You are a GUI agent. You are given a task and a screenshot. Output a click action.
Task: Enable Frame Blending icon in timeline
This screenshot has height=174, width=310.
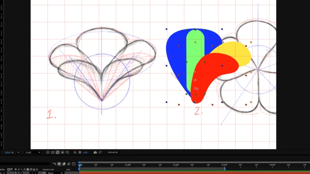click(x=64, y=164)
